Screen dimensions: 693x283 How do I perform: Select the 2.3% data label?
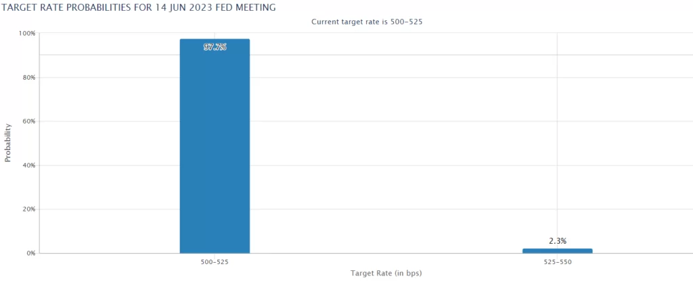coord(557,240)
